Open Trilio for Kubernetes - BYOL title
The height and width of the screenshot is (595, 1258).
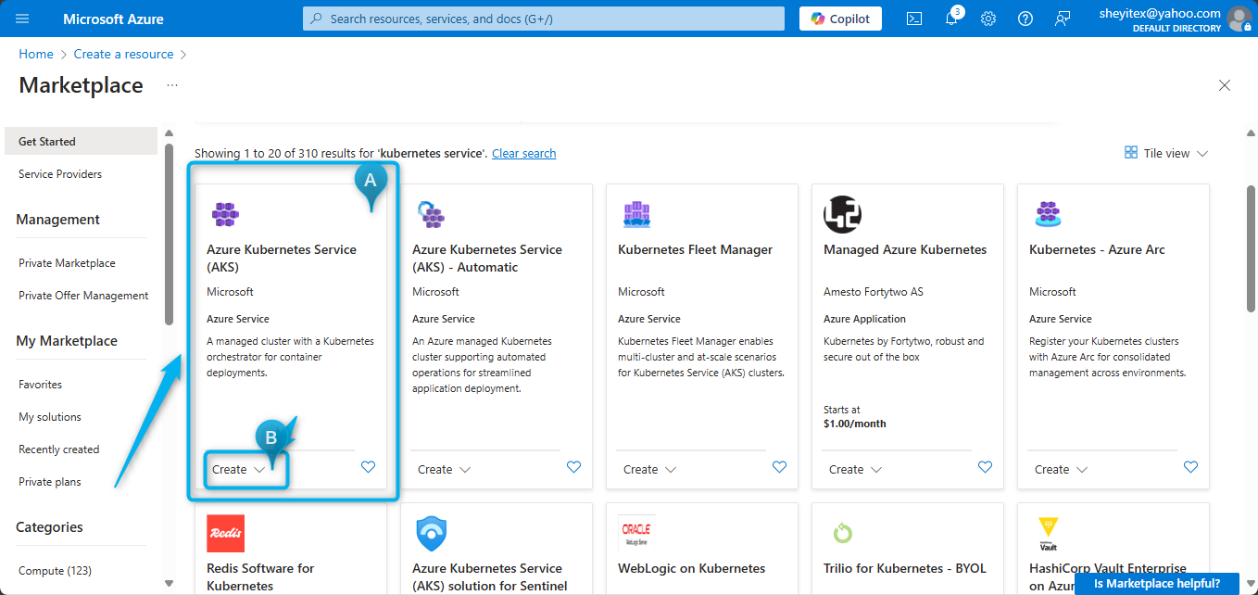click(905, 568)
